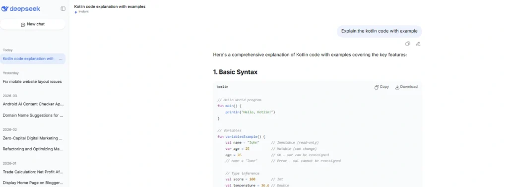The image size is (508, 187).
Task: Click the kotlin language label on code block
Action: 223,87
